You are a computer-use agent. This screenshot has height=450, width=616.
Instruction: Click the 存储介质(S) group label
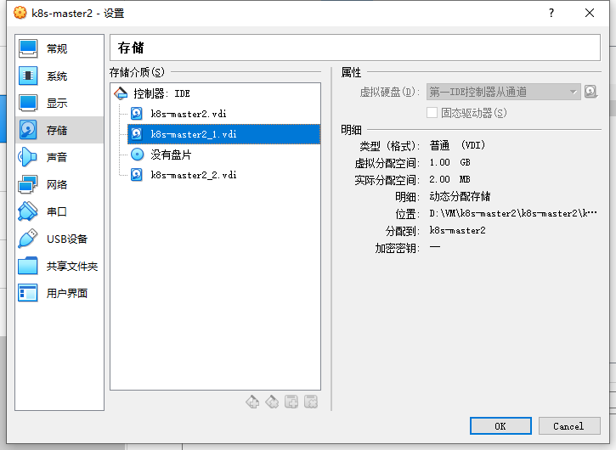137,72
